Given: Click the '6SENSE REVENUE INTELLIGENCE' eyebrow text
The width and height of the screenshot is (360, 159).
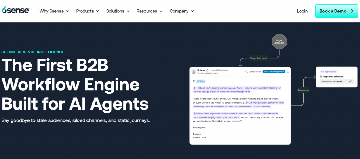Looking at the screenshot, I should pos(33,52).
